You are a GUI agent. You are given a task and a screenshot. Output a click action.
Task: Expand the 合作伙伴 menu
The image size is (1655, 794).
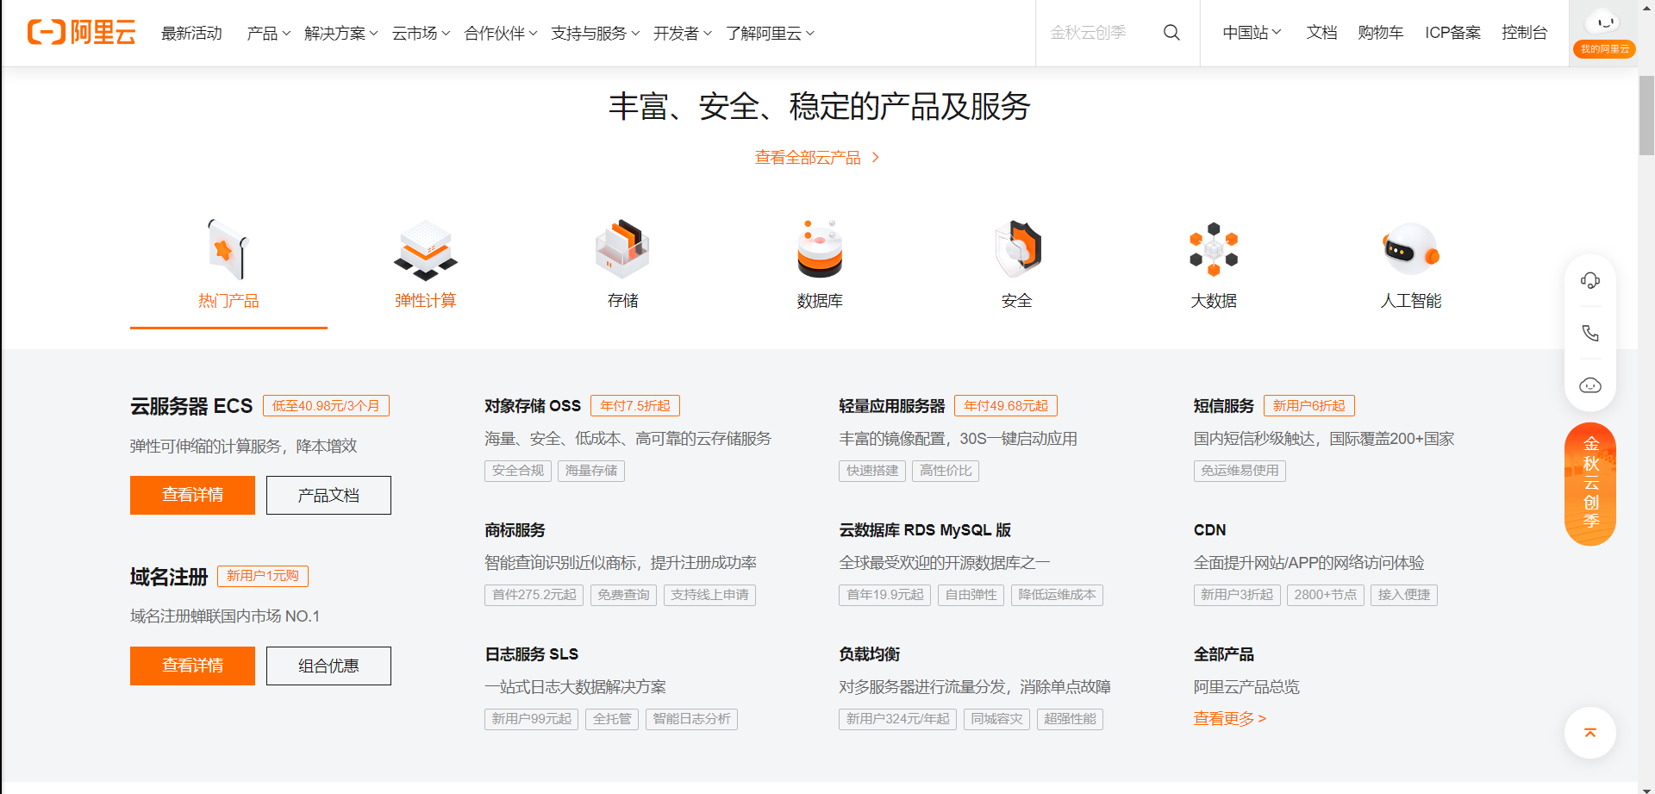[501, 33]
